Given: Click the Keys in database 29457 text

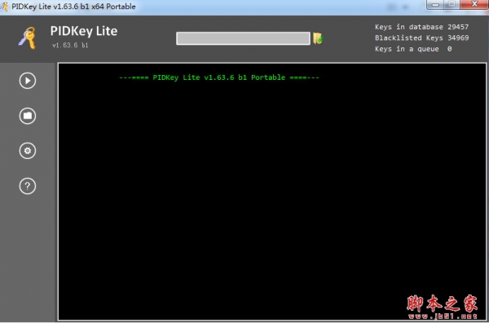Looking at the screenshot, I should pos(421,27).
